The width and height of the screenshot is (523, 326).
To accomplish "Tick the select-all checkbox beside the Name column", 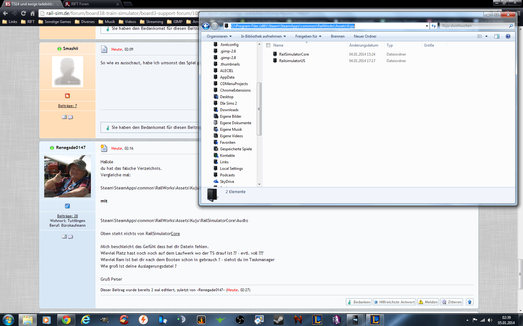I will click(x=268, y=45).
